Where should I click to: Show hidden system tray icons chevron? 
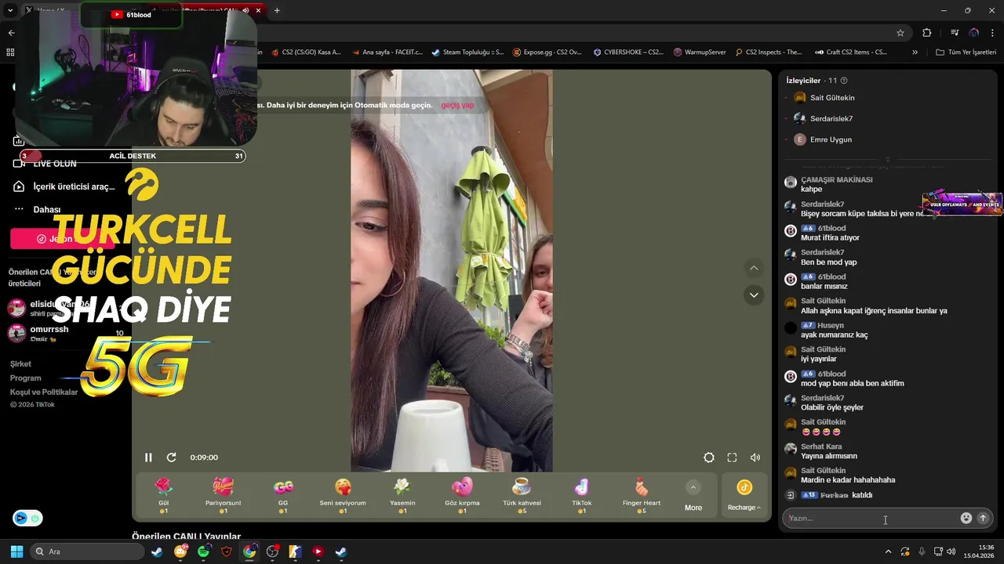[888, 551]
